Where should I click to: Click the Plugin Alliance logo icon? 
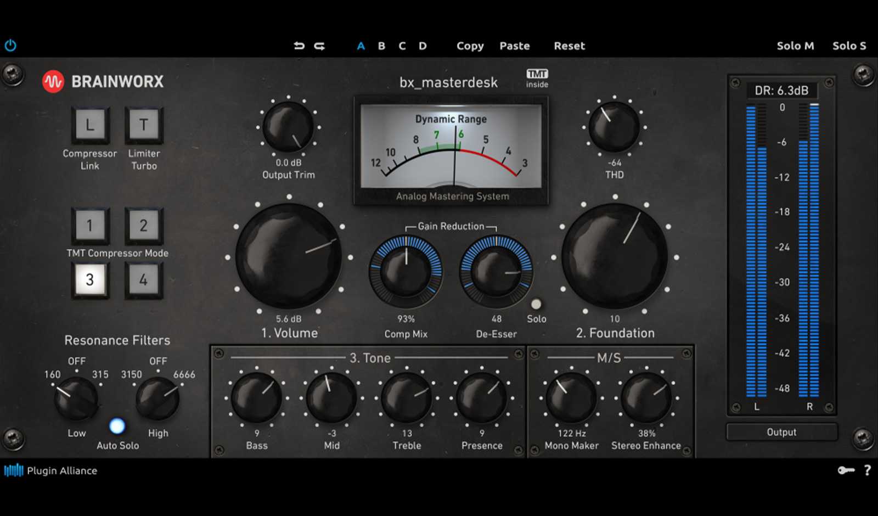pos(14,470)
